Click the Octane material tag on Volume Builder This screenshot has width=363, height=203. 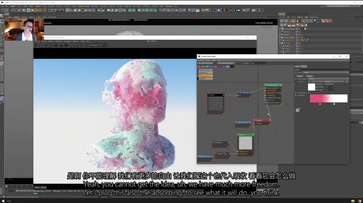click(x=302, y=37)
